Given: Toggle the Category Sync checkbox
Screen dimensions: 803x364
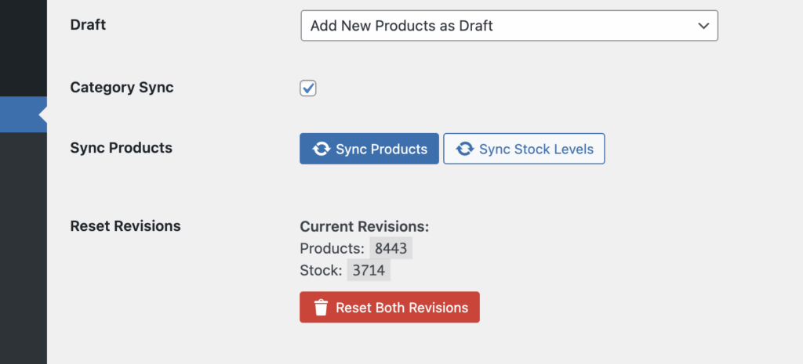Looking at the screenshot, I should 307,88.
